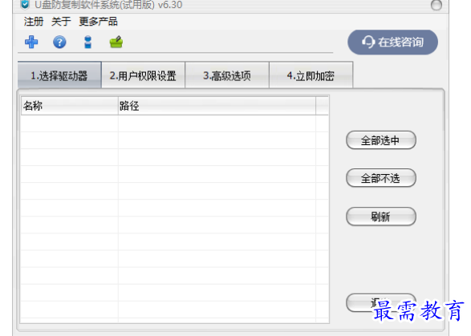The width and height of the screenshot is (471, 336).
Task: Click the blue user figure toolbar icon
Action: pos(87,42)
